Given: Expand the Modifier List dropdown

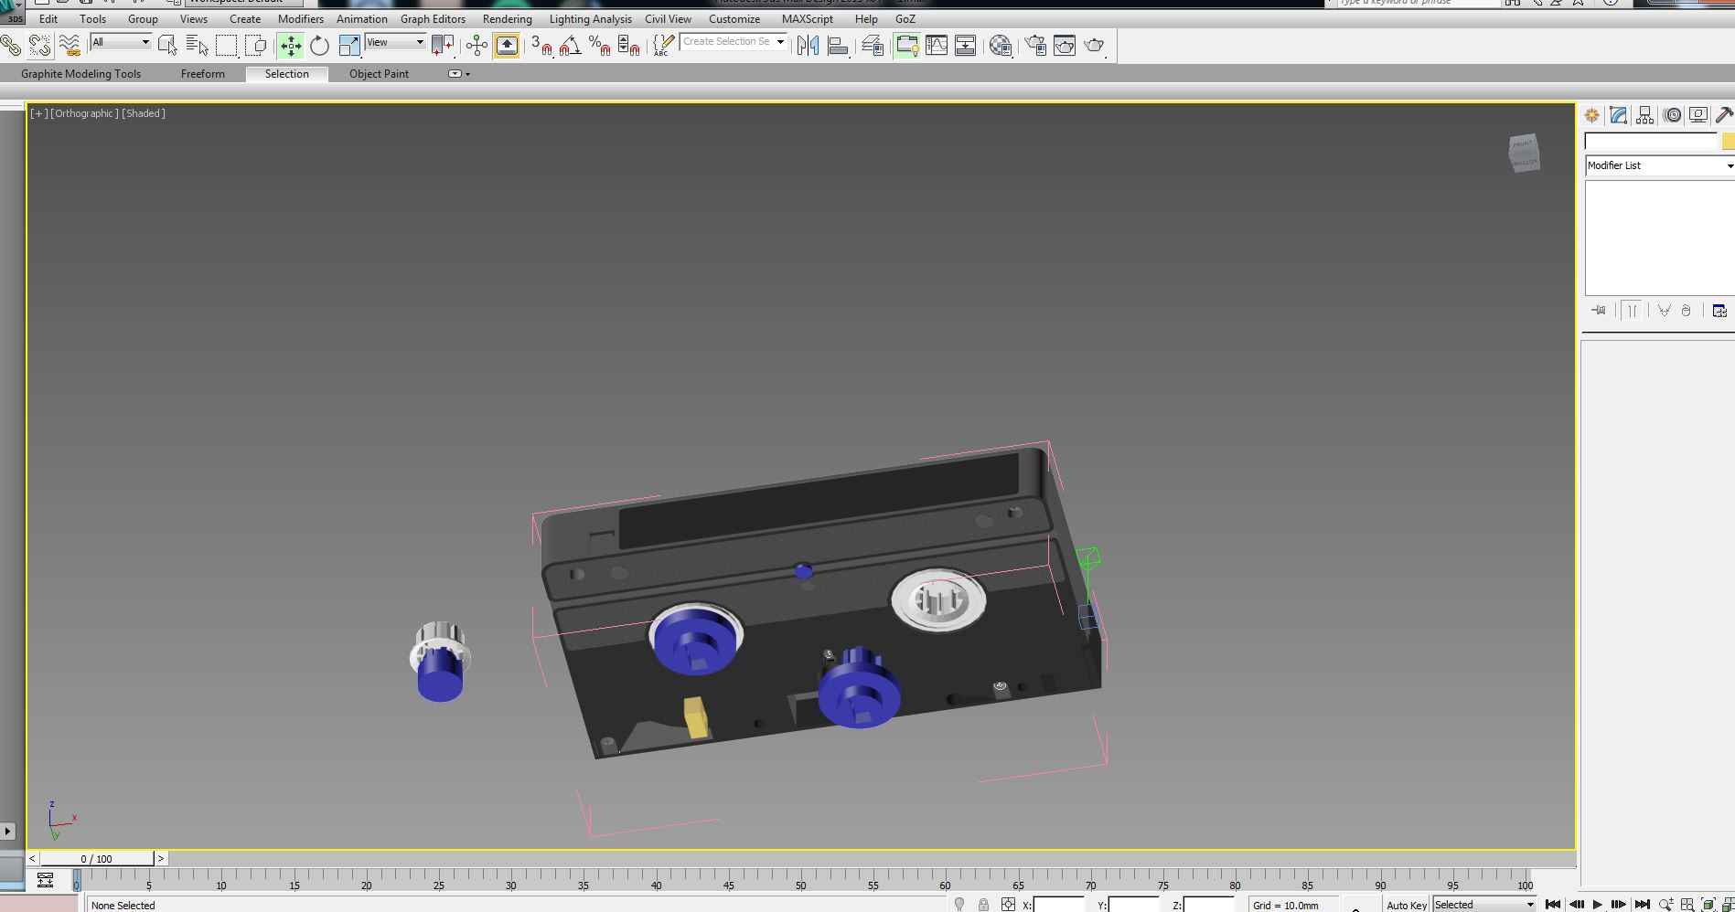Looking at the screenshot, I should point(1660,165).
